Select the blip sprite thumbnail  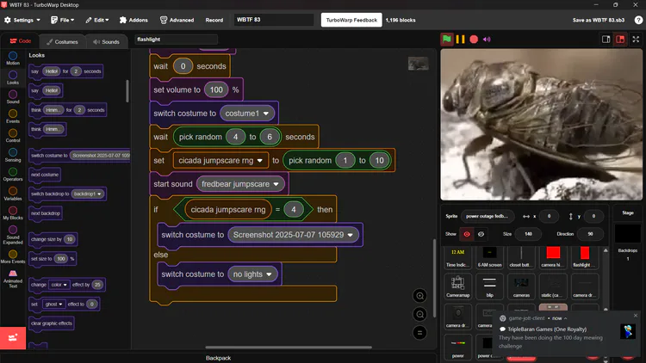tap(489, 286)
